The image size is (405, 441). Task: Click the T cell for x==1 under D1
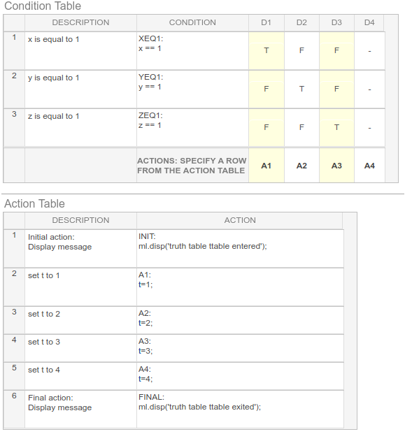[x=267, y=50]
